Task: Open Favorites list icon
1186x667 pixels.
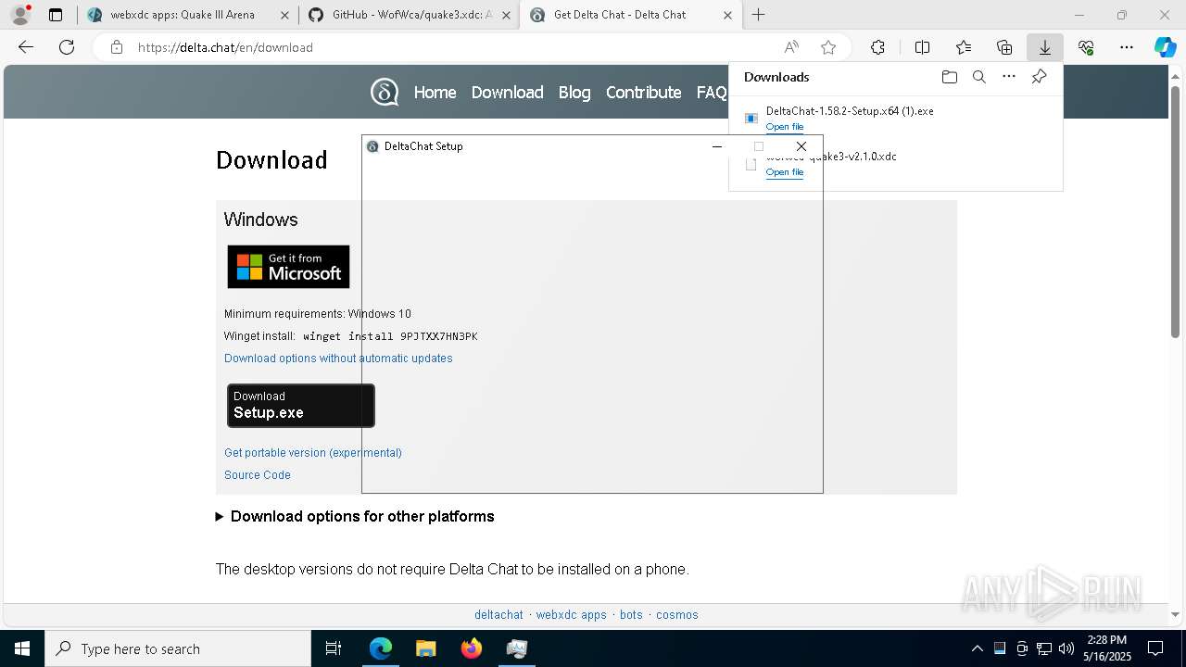Action: click(964, 47)
